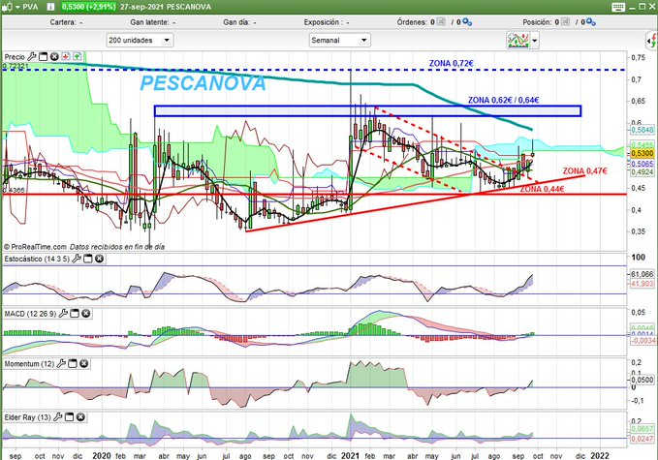Click the ZONA 0,62€ / 0,64€ annotation
The height and width of the screenshot is (460, 658).
tap(503, 100)
